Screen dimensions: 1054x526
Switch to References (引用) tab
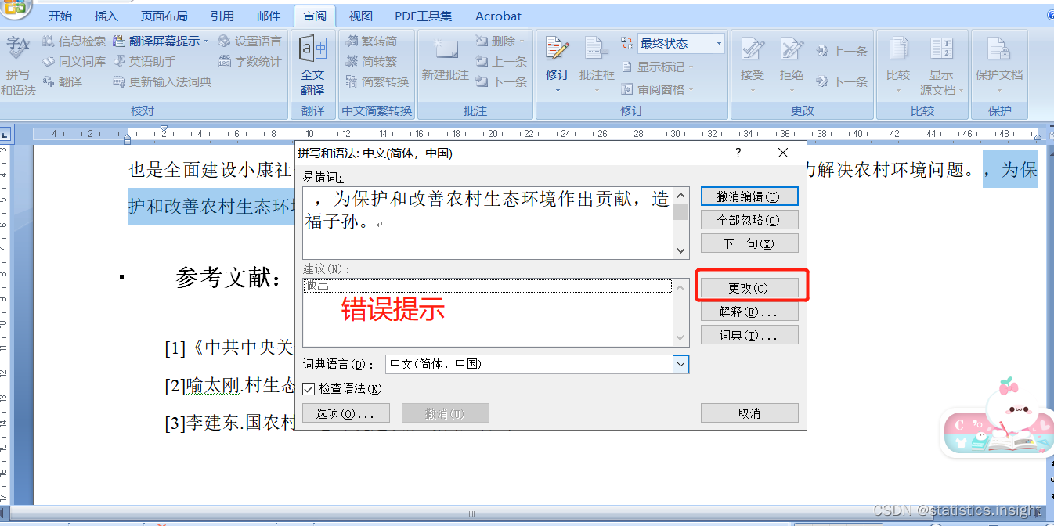coord(222,16)
